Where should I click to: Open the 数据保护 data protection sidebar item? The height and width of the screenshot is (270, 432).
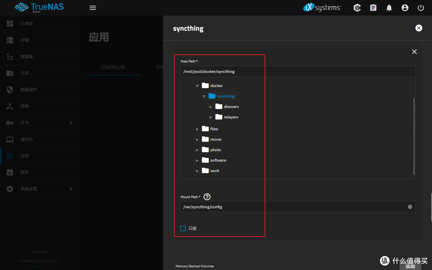40,90
